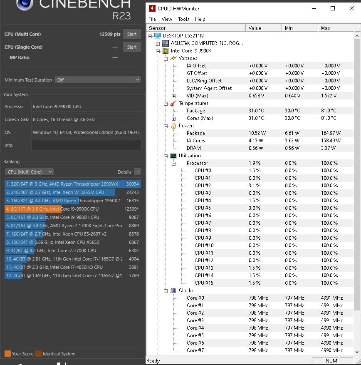
Task: Select the LLC/Ring Offset row
Action: pyautogui.click(x=269, y=81)
